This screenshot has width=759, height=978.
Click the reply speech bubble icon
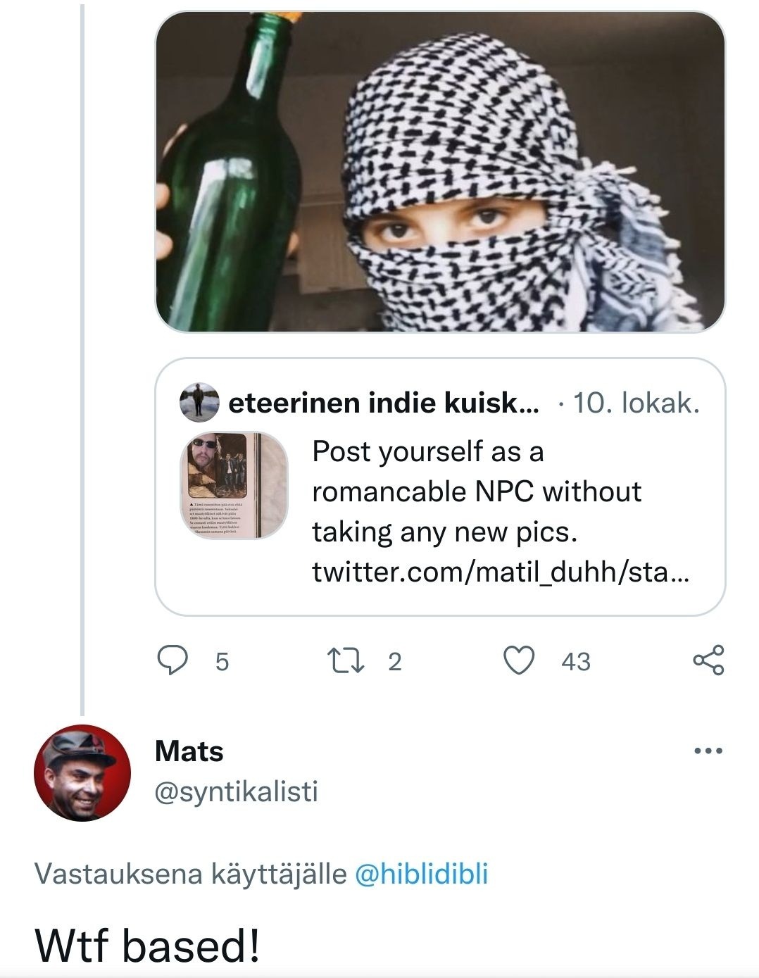pos(171,660)
